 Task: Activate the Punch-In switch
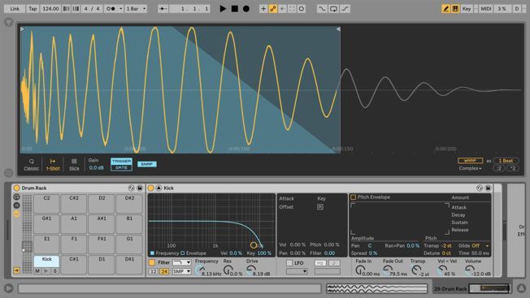(x=322, y=9)
